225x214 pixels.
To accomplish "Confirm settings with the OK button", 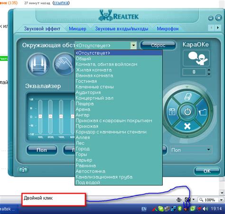I will point(207,171).
